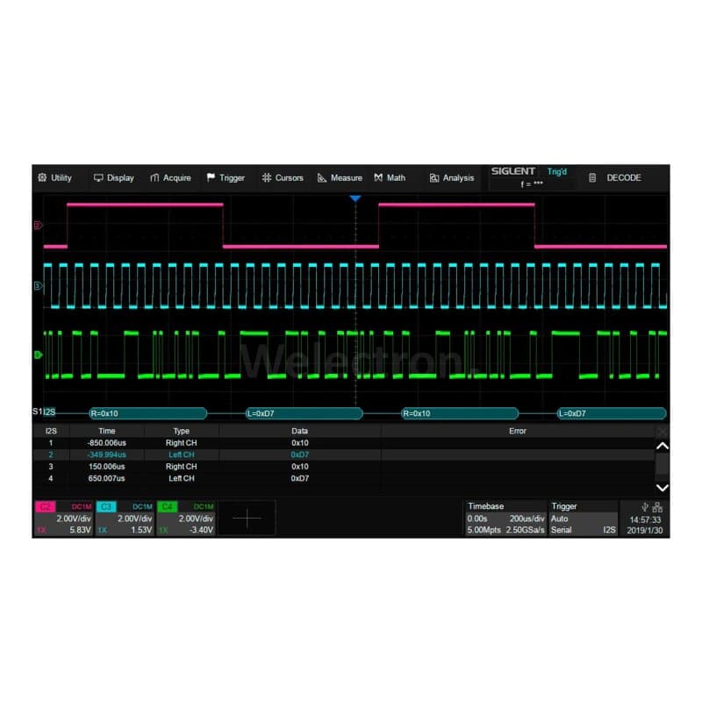Select the cyan C3 channel level marker

click(x=38, y=285)
